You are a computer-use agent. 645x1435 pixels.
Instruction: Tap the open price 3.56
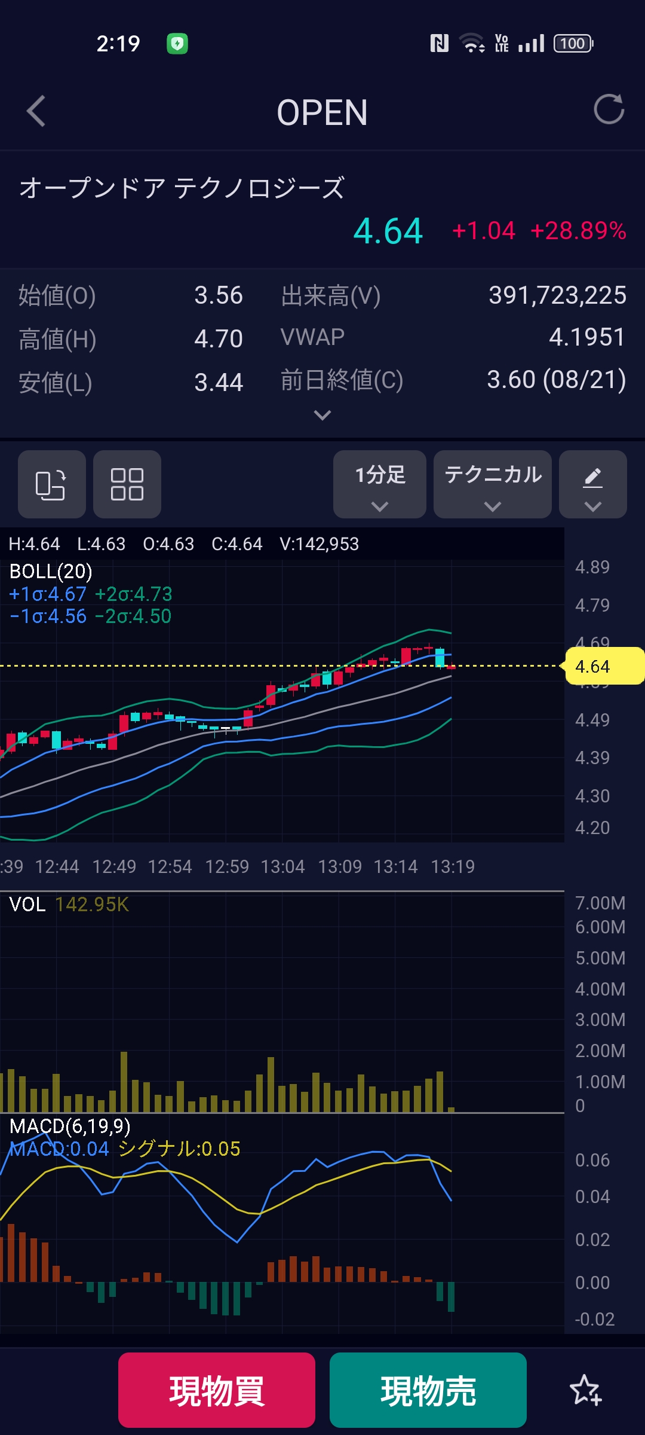[219, 295]
